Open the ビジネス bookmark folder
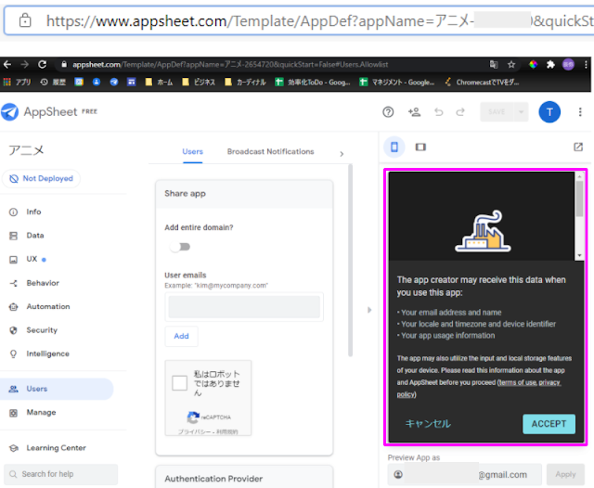The height and width of the screenshot is (488, 594). click(199, 83)
